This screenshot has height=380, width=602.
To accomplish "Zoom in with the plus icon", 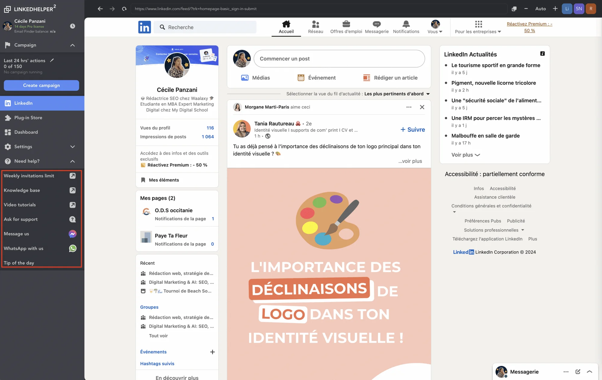I will 555,9.
